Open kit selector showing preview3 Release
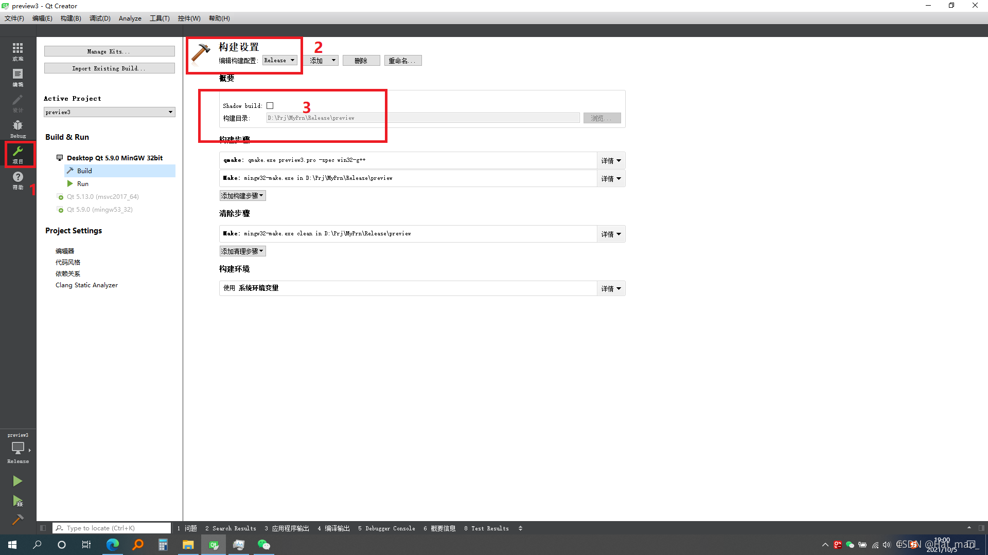Image resolution: width=988 pixels, height=555 pixels. point(17,448)
